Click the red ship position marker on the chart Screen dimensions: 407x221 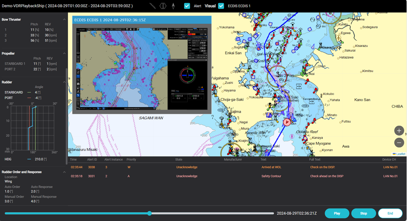click(x=287, y=122)
